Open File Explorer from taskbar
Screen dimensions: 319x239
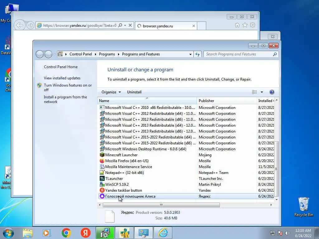pos(28,233)
